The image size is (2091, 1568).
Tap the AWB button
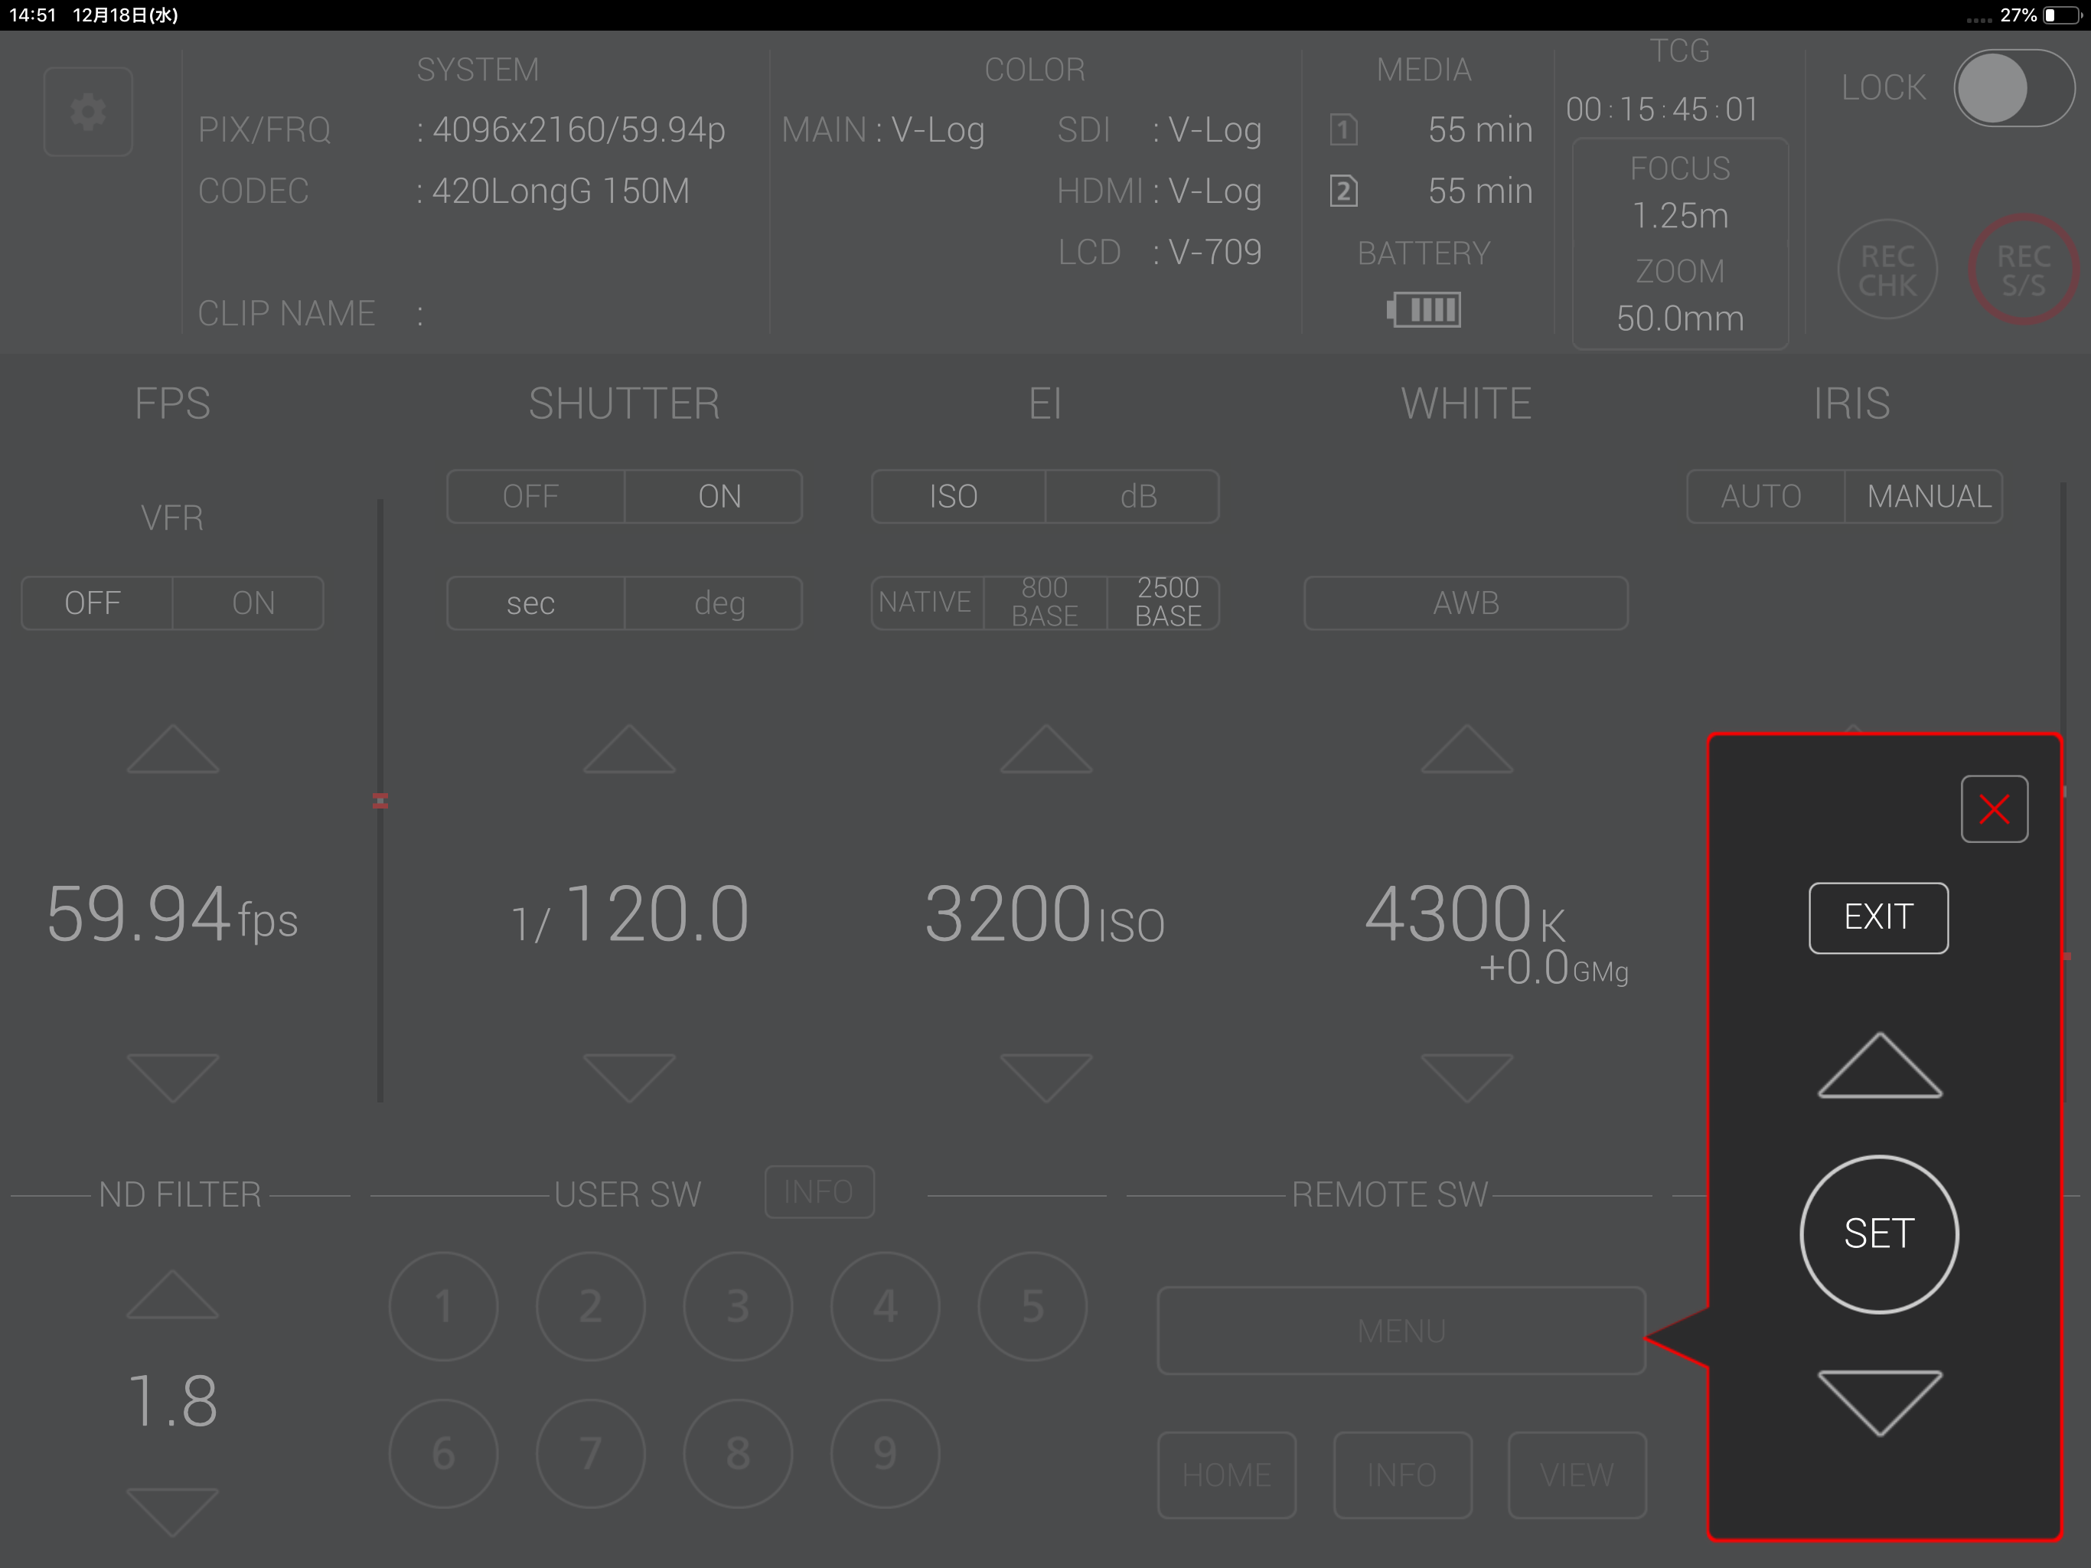1466,603
